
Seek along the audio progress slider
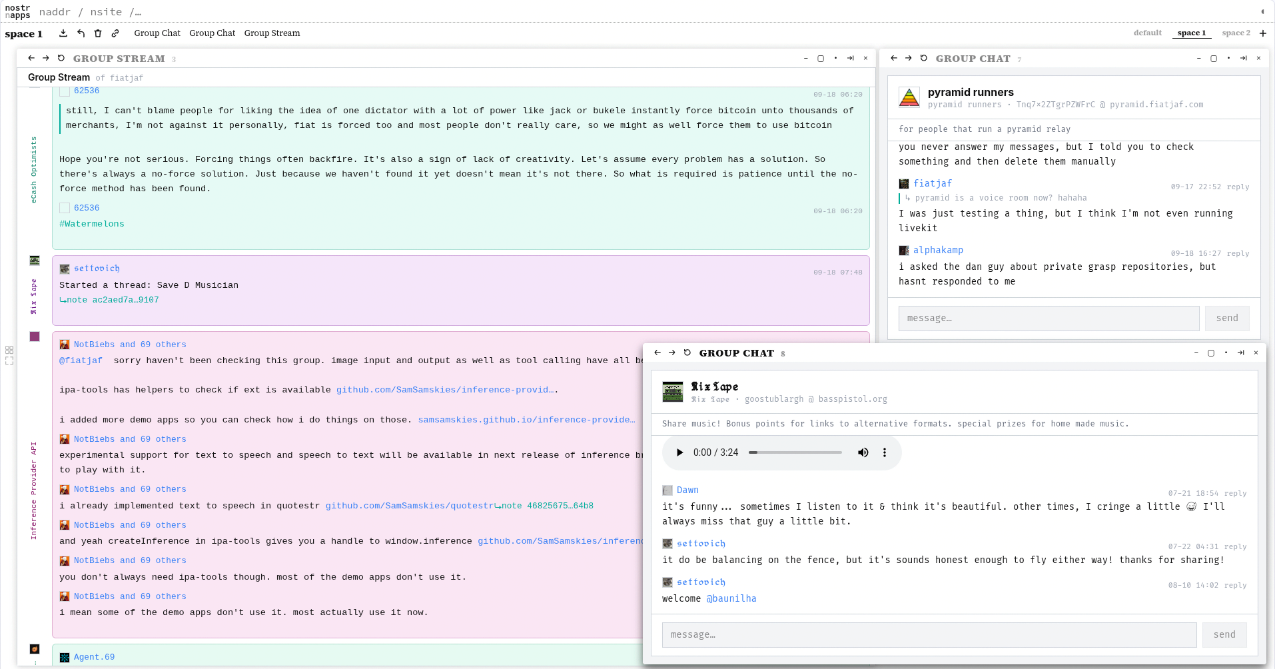tap(795, 452)
